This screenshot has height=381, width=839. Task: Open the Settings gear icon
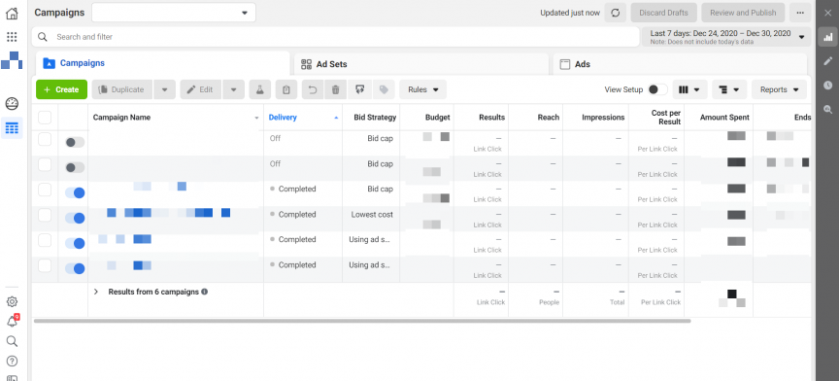click(12, 301)
